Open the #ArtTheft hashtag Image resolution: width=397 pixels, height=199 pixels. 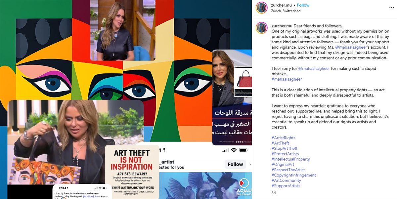point(280,143)
